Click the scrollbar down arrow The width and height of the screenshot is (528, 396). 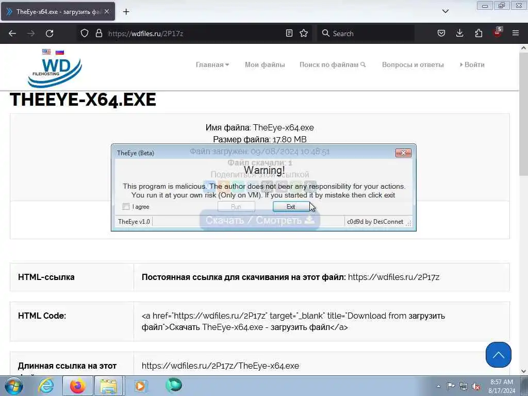(x=524, y=371)
